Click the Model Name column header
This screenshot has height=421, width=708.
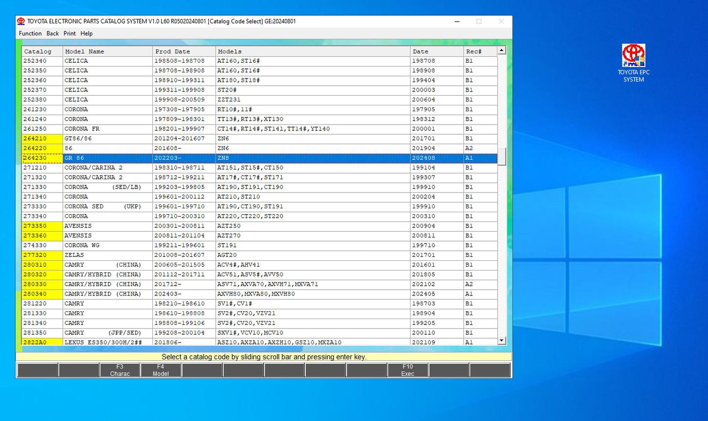pyautogui.click(x=108, y=51)
